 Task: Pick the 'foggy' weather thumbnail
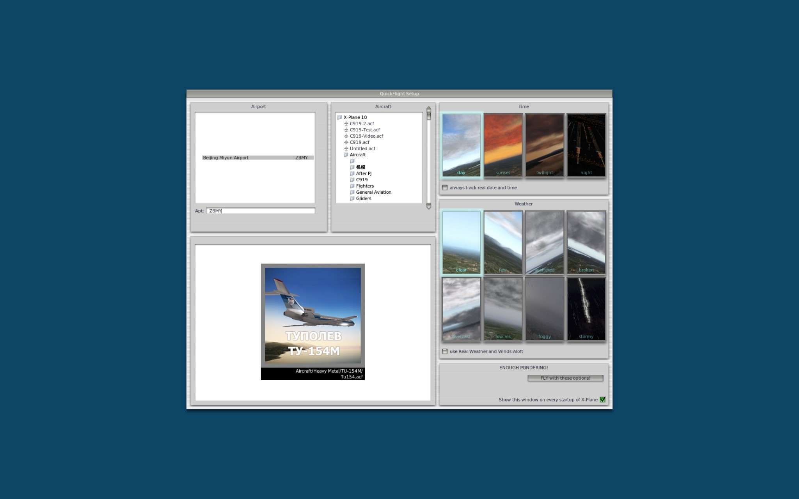pos(545,309)
